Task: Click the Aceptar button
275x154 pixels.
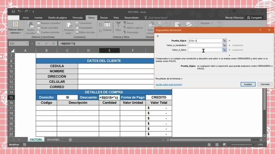Action: [x=248, y=84]
